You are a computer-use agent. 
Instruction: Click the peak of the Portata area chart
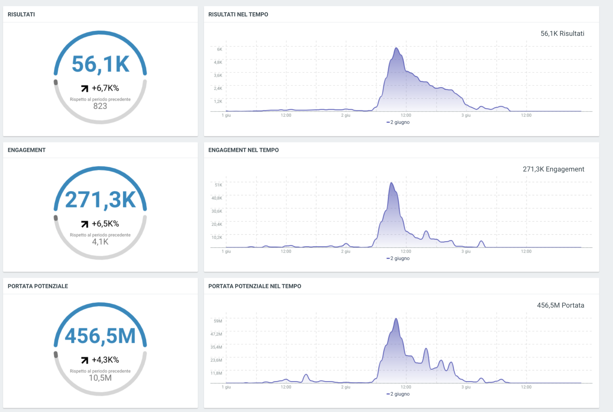[x=396, y=319]
